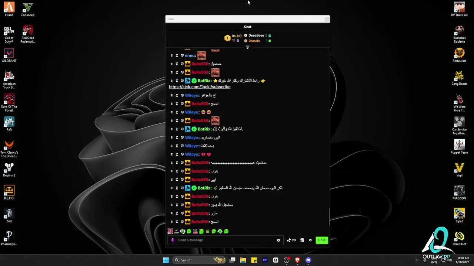This screenshot has height=266, width=474.
Task: Ban Wileye on broken hearts message
Action: coord(182,154)
